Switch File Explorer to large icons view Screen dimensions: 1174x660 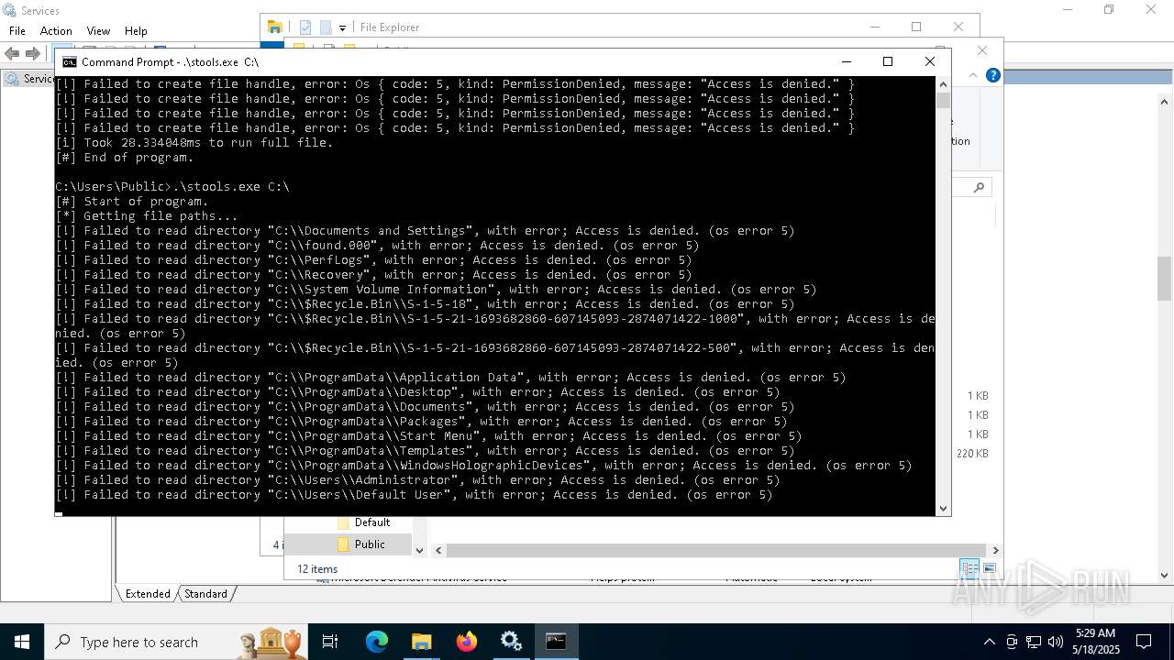[989, 568]
